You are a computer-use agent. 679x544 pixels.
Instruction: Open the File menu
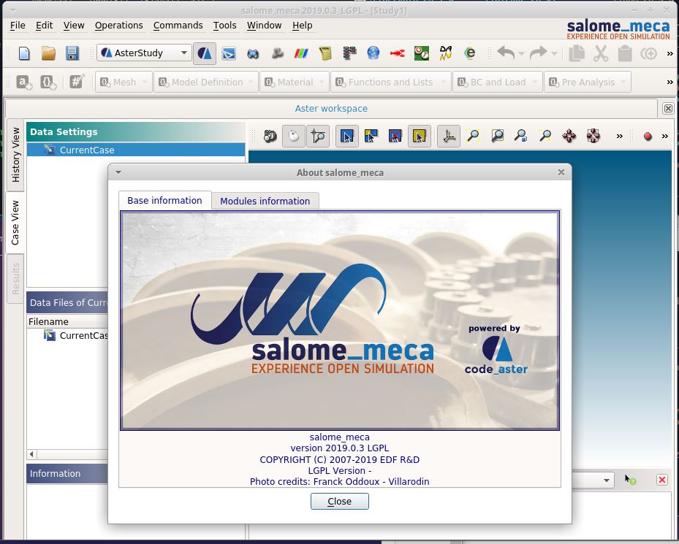tap(18, 26)
